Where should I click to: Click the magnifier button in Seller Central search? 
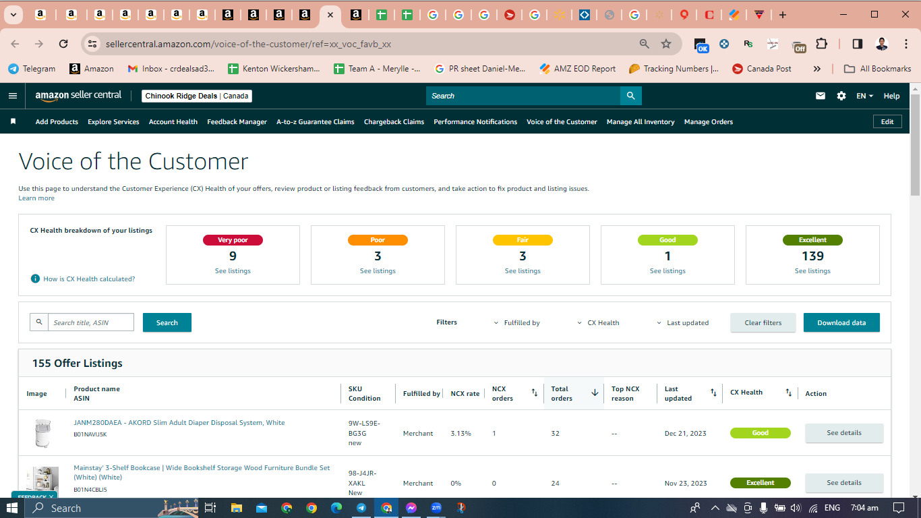pos(631,96)
